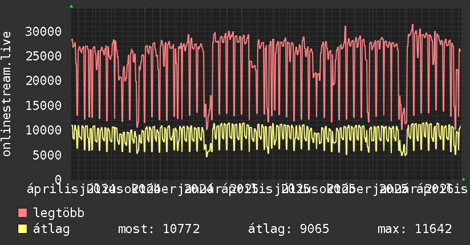Click the green arrow atop y-axis
The height and width of the screenshot is (245, 470).
pos(71,6)
